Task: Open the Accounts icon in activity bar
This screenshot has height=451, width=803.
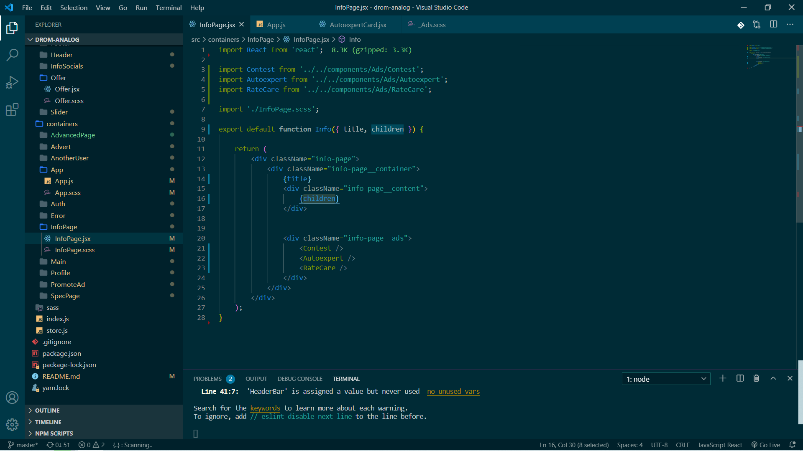Action: tap(12, 398)
